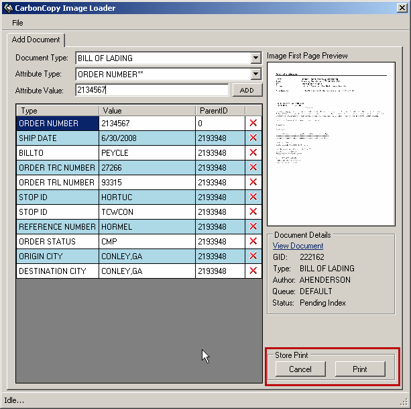Click the ADD button
The width and height of the screenshot is (411, 409).
pos(247,90)
